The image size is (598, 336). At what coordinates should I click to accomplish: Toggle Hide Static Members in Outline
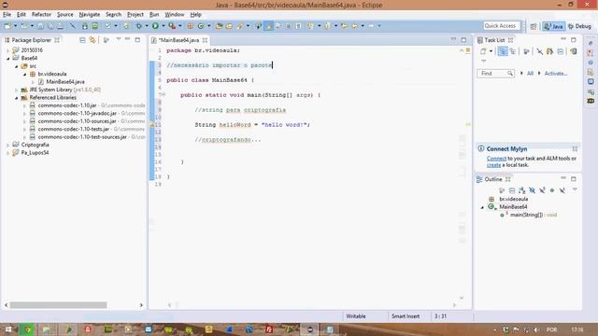point(542,190)
